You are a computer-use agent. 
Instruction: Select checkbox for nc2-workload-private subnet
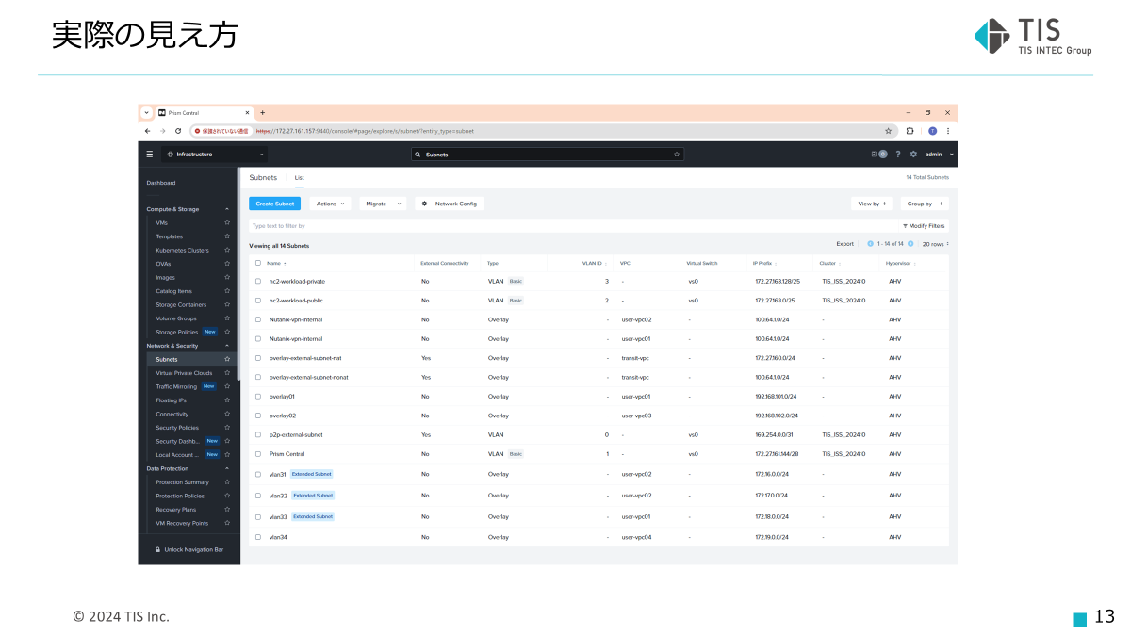258,281
